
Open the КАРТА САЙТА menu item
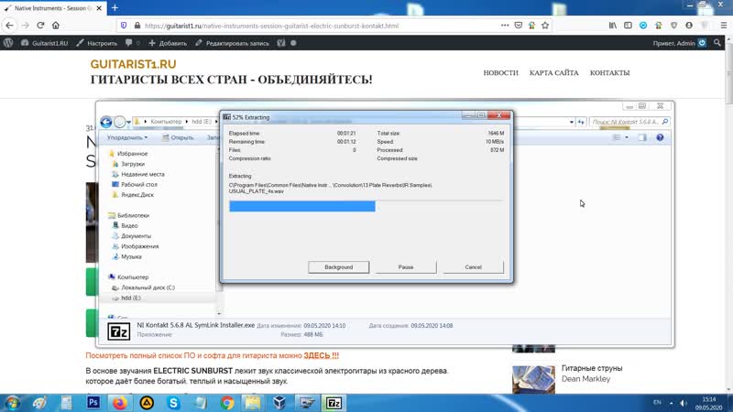pos(554,73)
